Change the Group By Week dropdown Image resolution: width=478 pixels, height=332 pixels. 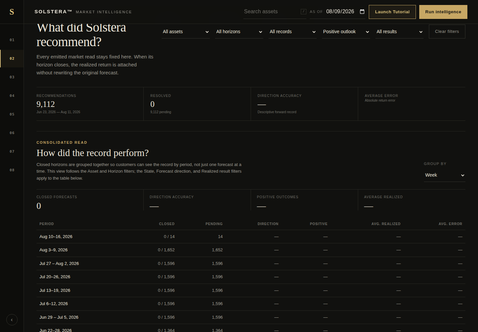click(x=444, y=175)
